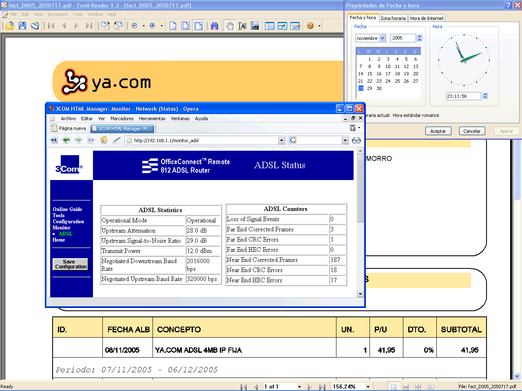Click the Open file icon in Foxit toolbar
Screen dimensions: 522x391
[9, 26]
